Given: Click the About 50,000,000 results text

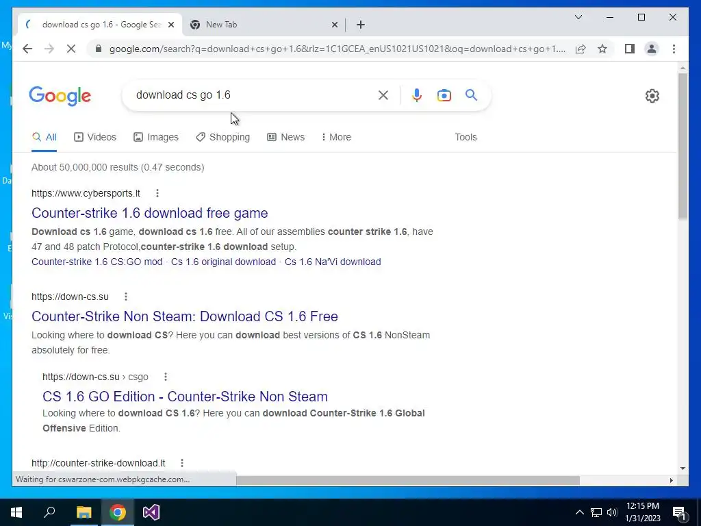Looking at the screenshot, I should [118, 167].
